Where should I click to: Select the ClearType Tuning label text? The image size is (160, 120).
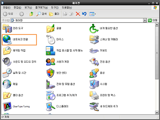point(21,106)
